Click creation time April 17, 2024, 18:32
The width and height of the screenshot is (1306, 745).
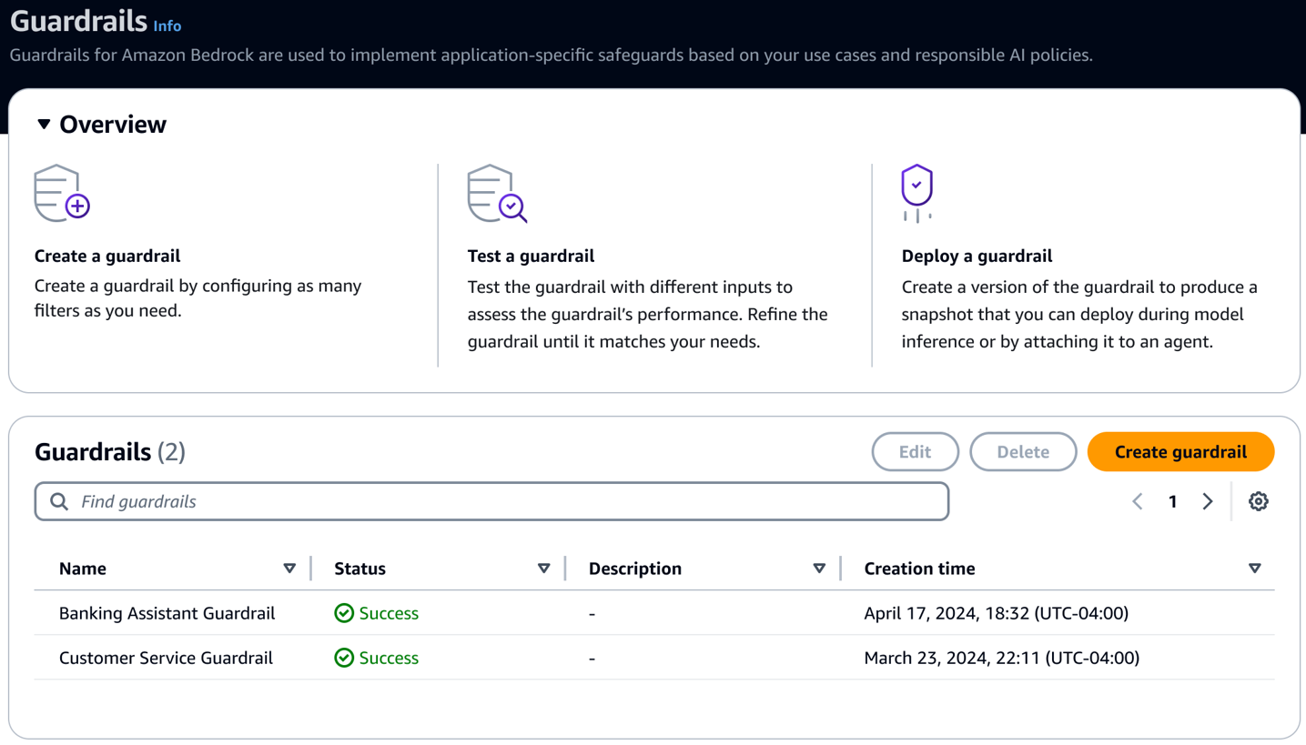tap(996, 613)
